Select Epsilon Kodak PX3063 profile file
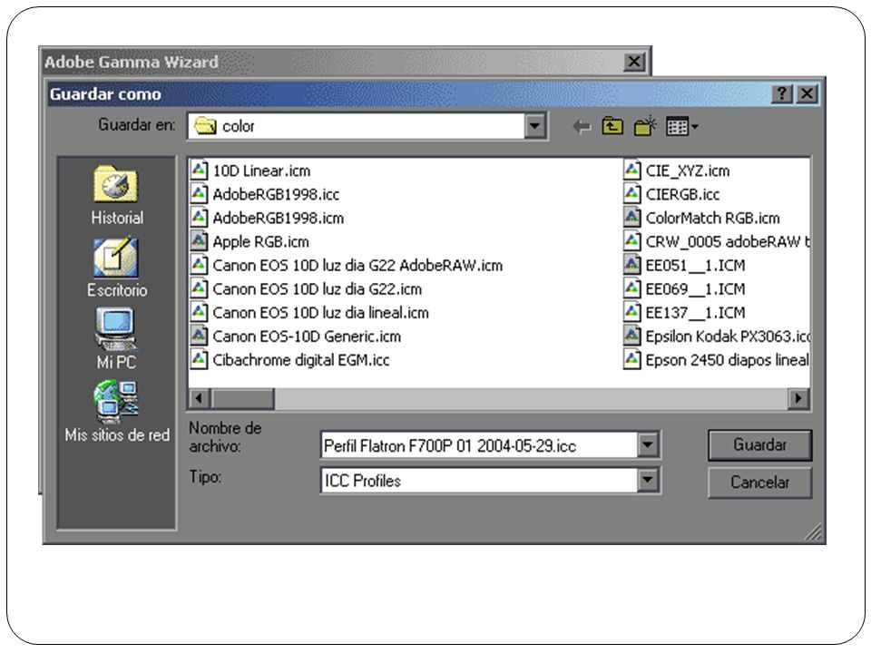The width and height of the screenshot is (871, 653). point(727,336)
